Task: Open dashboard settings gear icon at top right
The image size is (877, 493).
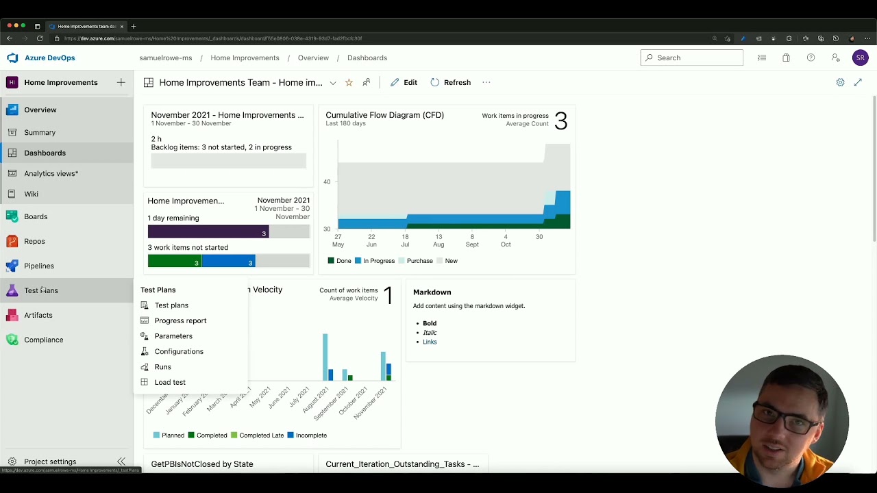Action: click(840, 82)
